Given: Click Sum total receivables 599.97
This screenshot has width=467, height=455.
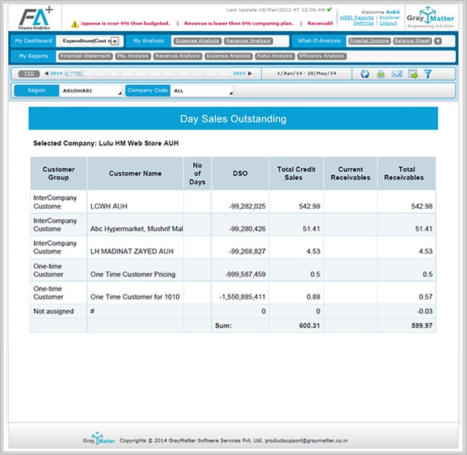Looking at the screenshot, I should point(422,325).
